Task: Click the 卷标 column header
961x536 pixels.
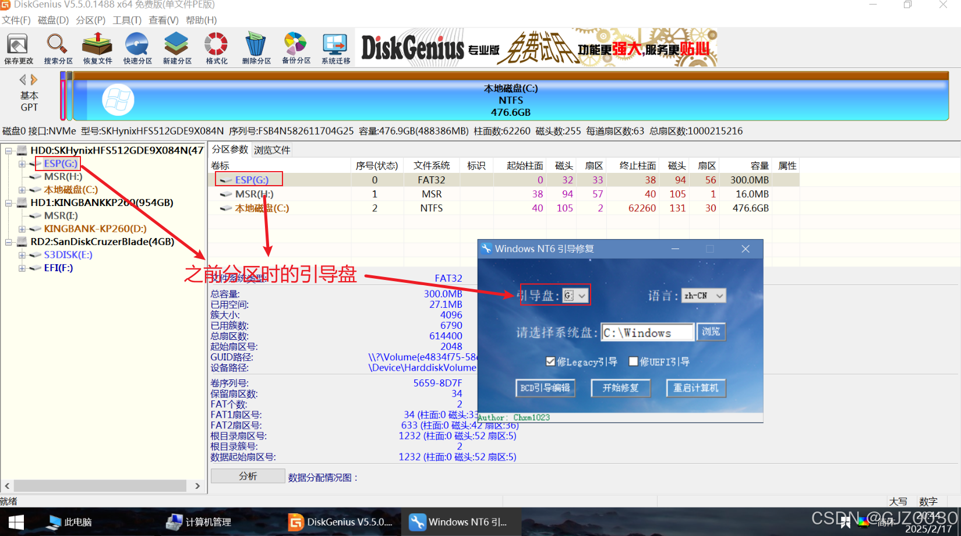Action: (280, 166)
